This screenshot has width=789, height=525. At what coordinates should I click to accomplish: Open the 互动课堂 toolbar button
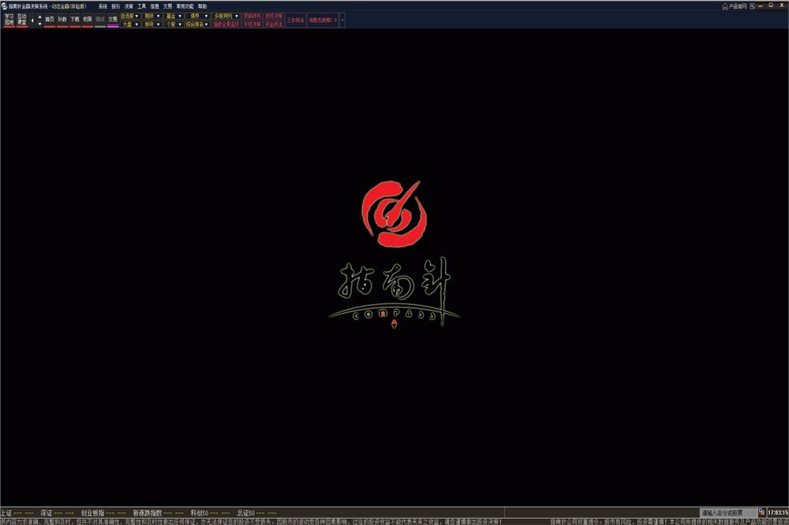point(22,20)
